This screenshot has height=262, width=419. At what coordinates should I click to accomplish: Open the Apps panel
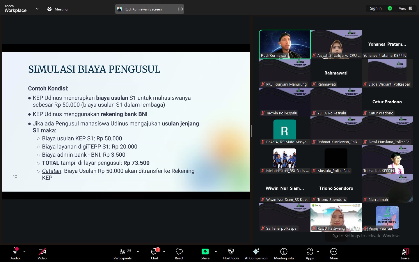pos(310,254)
